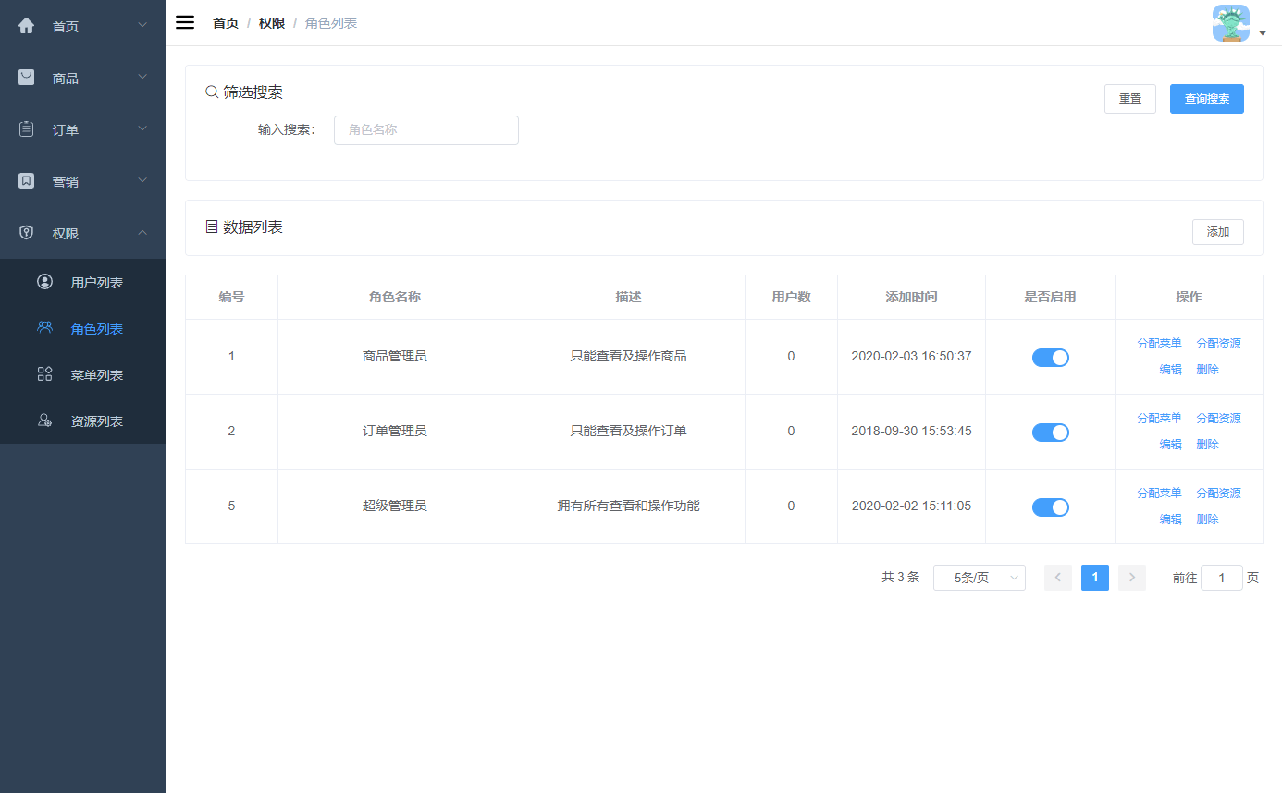Click the hamburger menu collapse icon
This screenshot has width=1282, height=793.
(185, 23)
